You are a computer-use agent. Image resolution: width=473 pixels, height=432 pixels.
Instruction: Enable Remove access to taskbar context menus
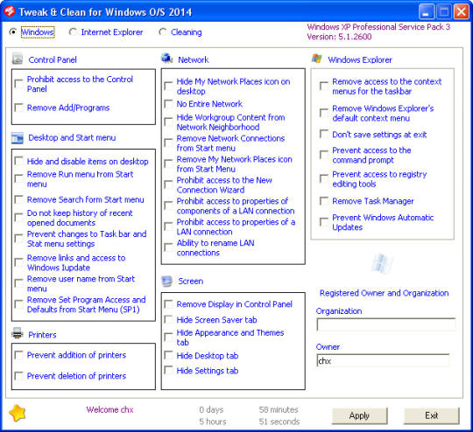click(x=324, y=86)
